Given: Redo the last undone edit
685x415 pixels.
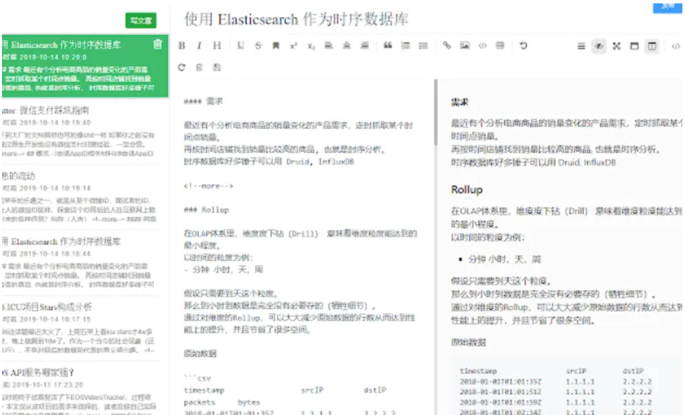Looking at the screenshot, I should (181, 68).
